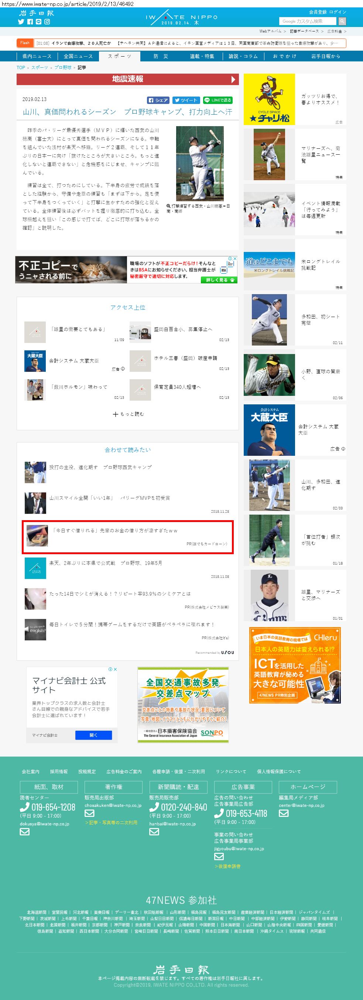Click the photo zoom magnifier icon

click(x=168, y=206)
